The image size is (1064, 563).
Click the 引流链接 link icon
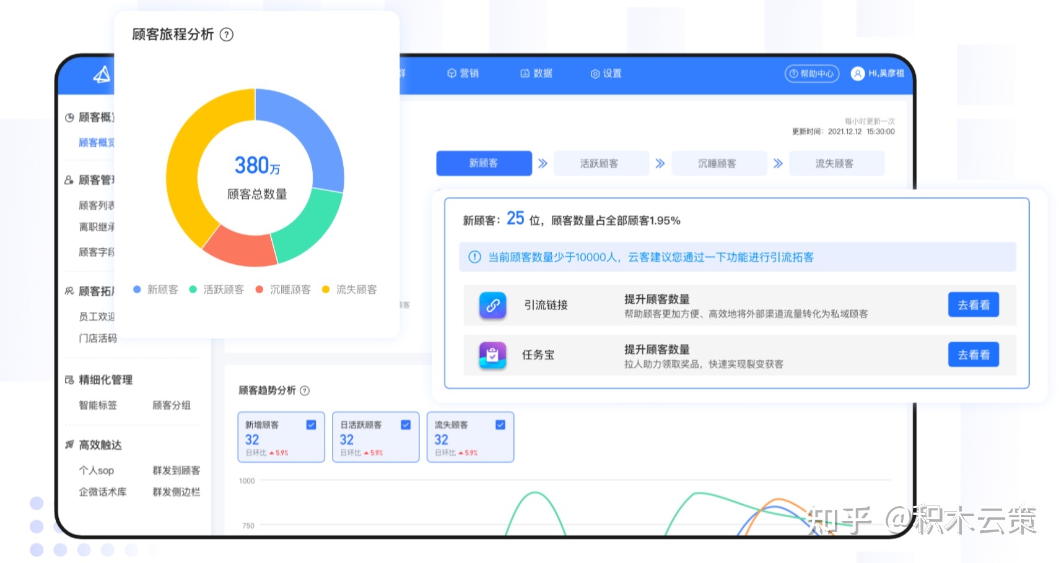(x=492, y=305)
